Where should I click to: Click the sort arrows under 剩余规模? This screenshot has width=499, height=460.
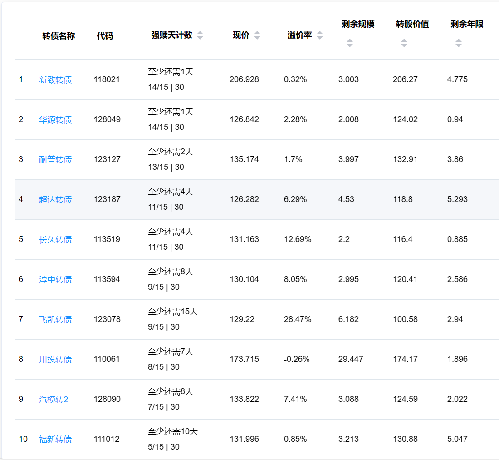(x=350, y=43)
